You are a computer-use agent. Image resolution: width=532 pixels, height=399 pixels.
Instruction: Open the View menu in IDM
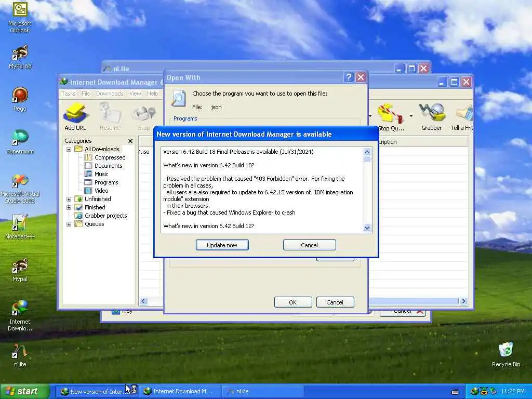click(135, 94)
